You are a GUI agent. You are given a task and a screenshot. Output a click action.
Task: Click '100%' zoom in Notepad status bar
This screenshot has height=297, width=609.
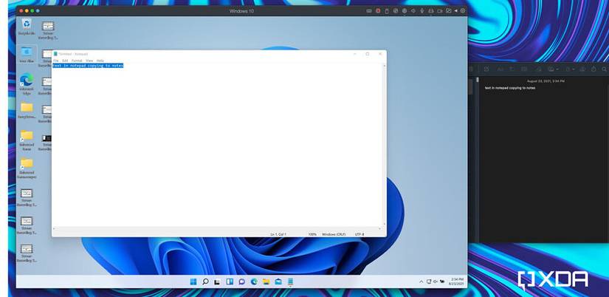tap(312, 234)
